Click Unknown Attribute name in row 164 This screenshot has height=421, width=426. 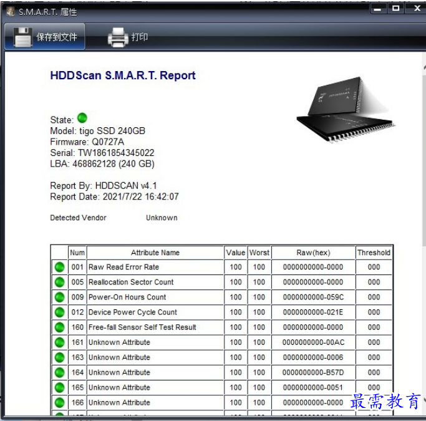pos(119,372)
